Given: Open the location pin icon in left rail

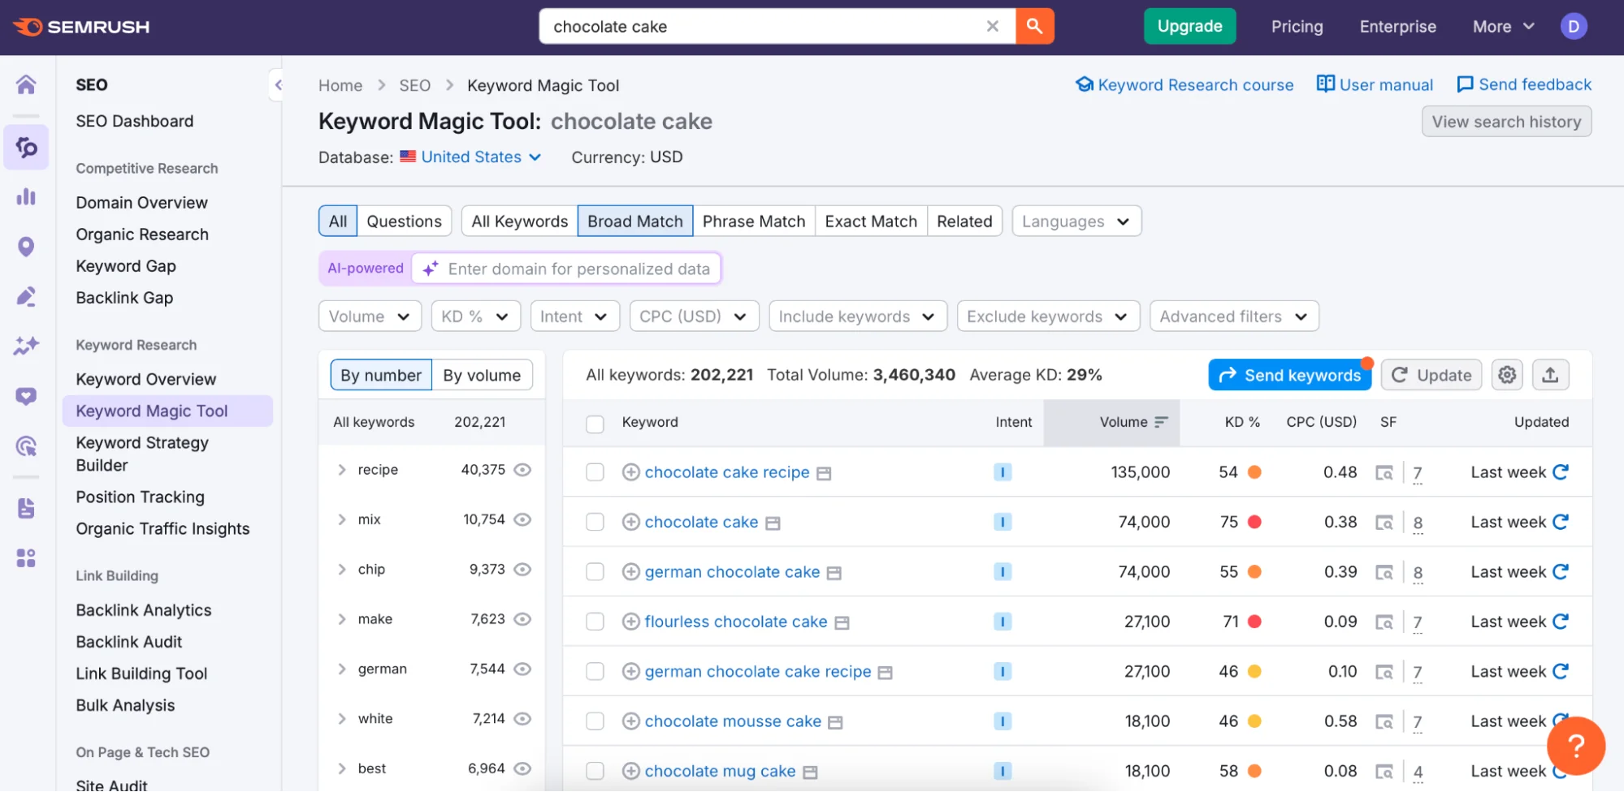Looking at the screenshot, I should pos(26,247).
